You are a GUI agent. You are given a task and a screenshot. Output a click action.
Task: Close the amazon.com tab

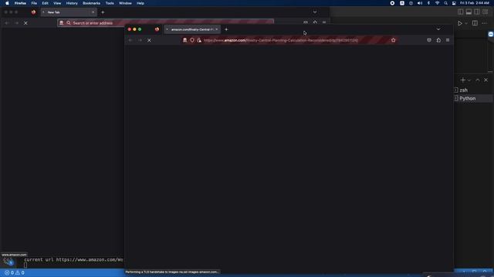pos(217,29)
